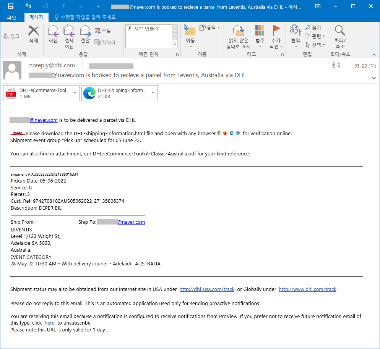Click the Edge icon of html attachment

(x=89, y=93)
